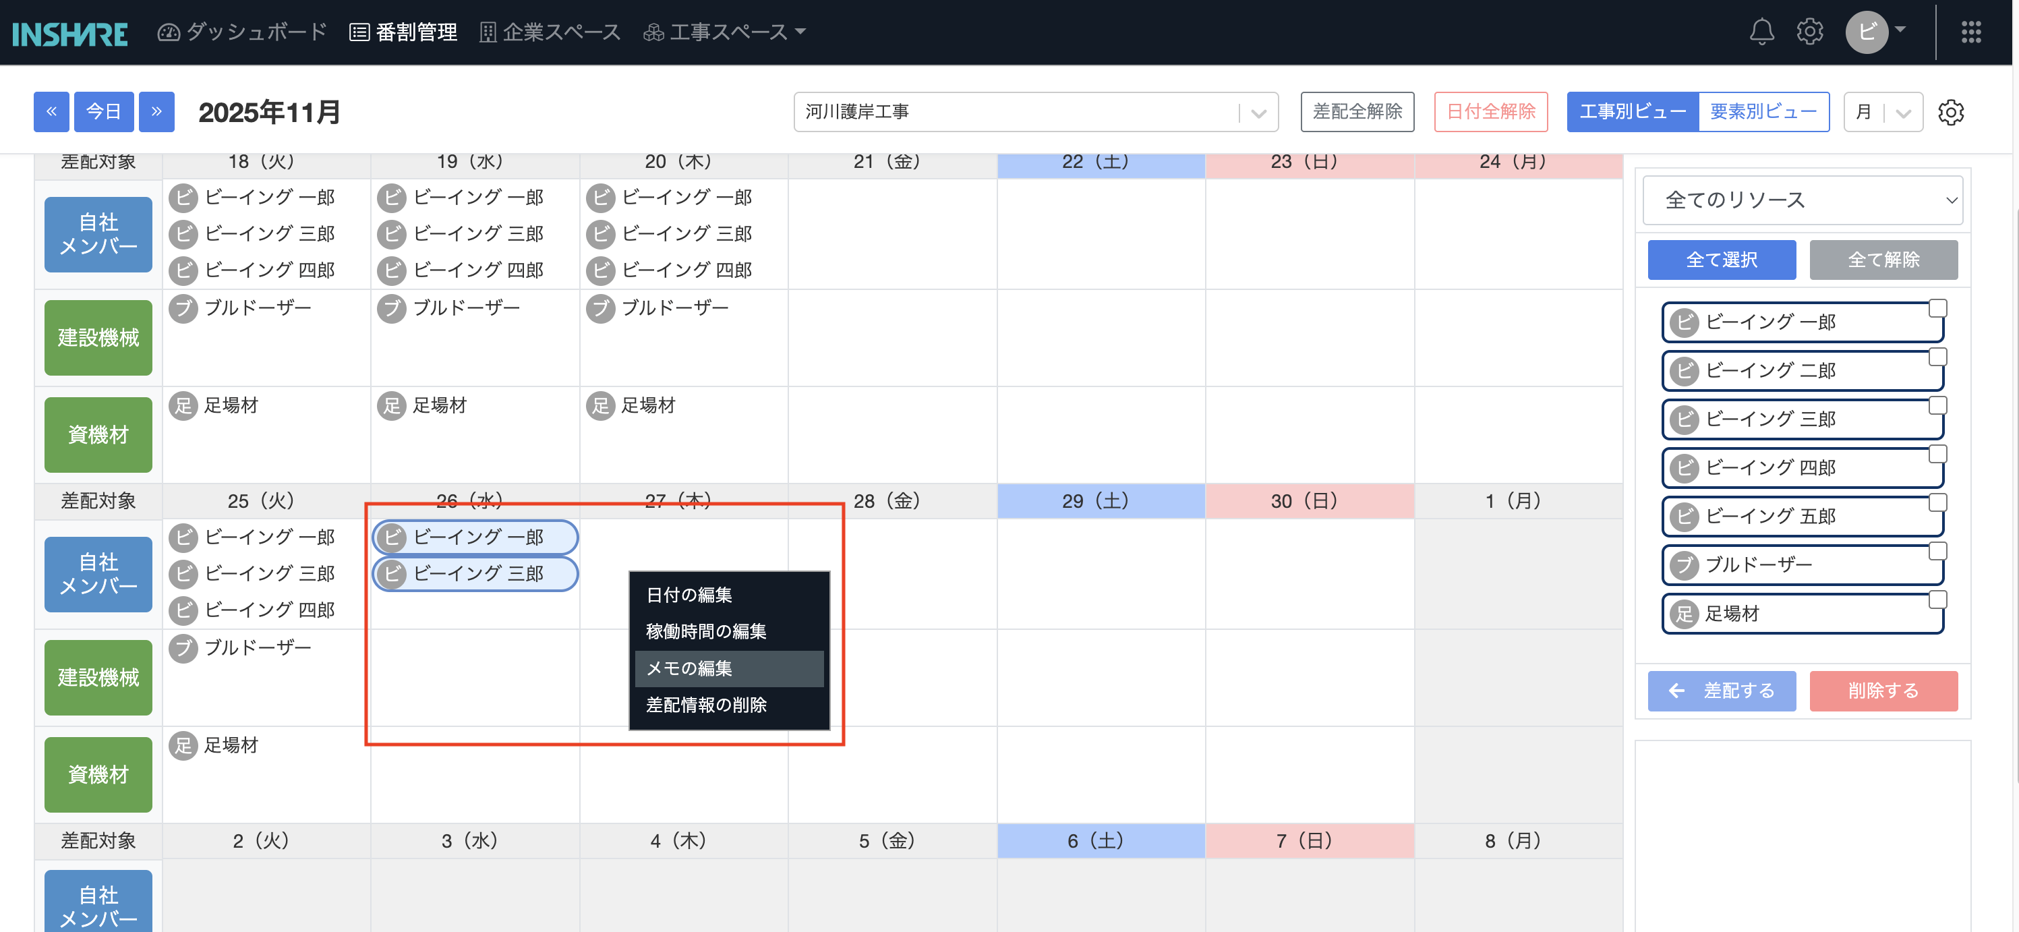Click 差配する button
Viewport: 2019px width, 932px height.
[x=1722, y=691]
